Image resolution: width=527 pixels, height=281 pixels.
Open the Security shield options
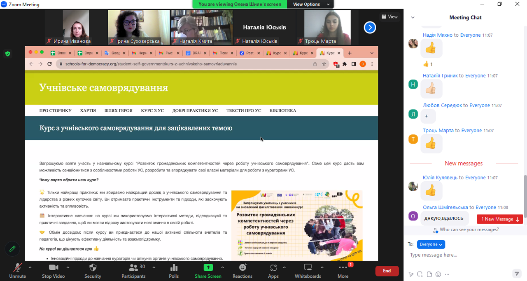(93, 270)
